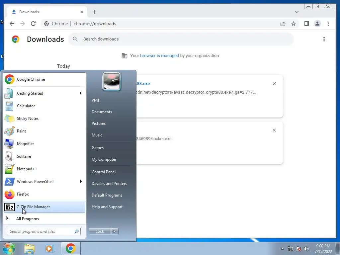Open My Computer
Screen dimensions: 340x255
tap(104, 159)
